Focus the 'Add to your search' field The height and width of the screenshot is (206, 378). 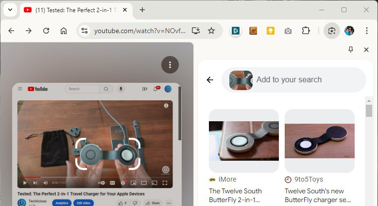coord(293,80)
